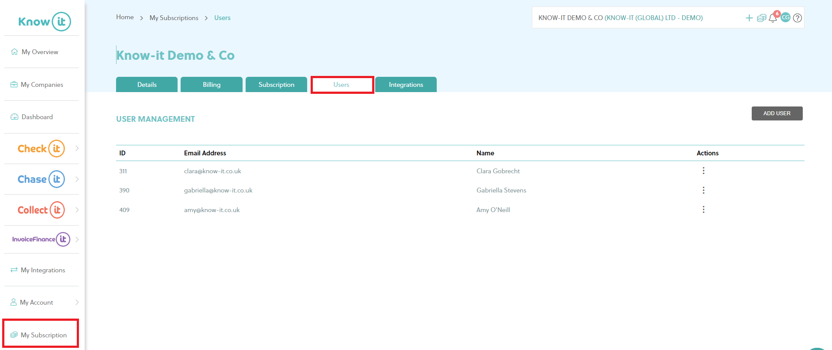The image size is (832, 350).
Task: Click email amy@know-it.co.uk
Action: click(x=212, y=210)
